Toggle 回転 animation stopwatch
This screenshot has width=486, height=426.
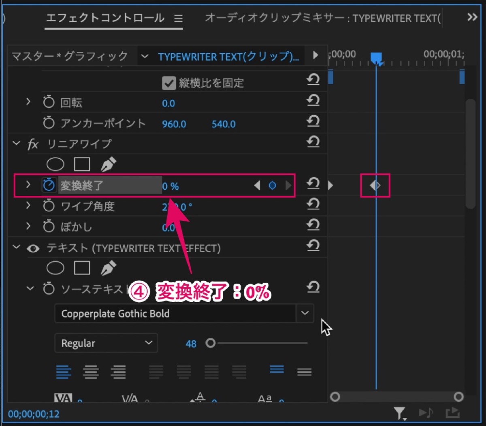49,102
